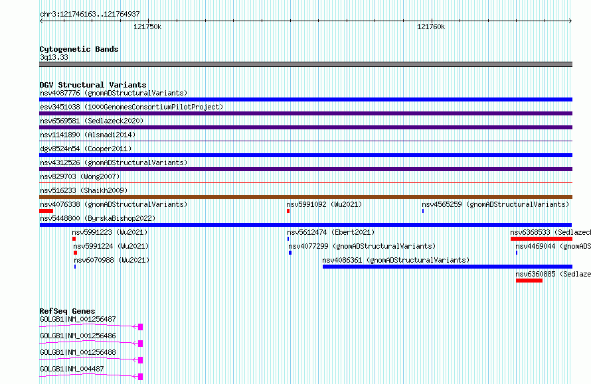Select the magenta exon of NM_001256486

coord(140,344)
